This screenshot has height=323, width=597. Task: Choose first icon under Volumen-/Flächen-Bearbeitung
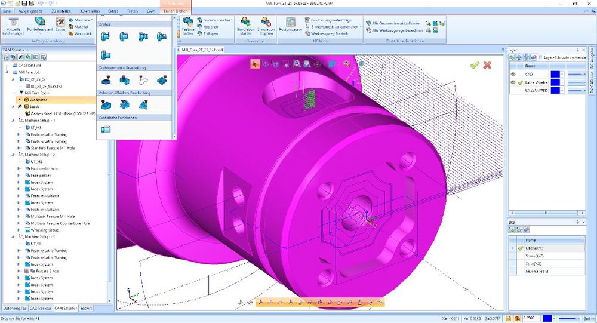pyautogui.click(x=106, y=104)
